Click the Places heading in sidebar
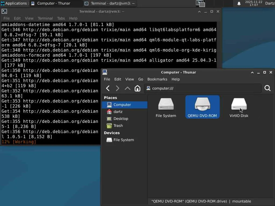 point(110,98)
